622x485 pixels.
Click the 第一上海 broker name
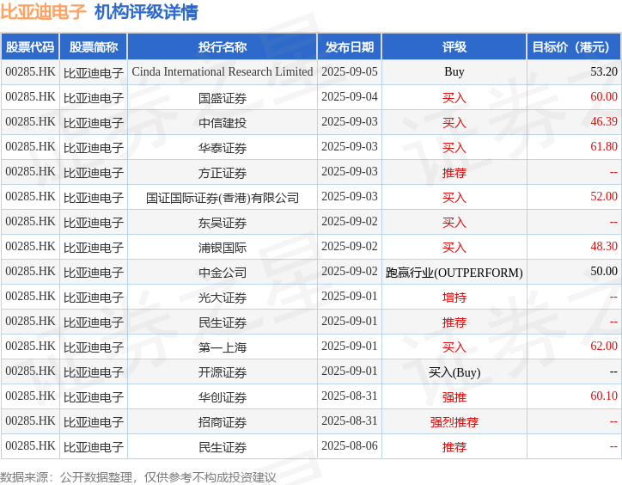(223, 347)
